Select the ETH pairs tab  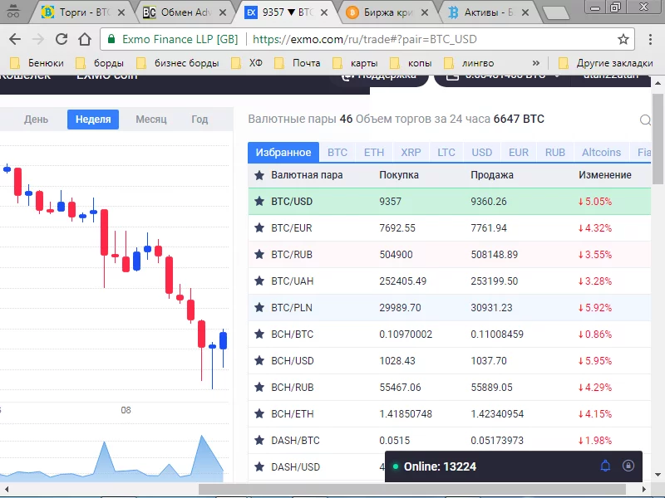pos(373,153)
